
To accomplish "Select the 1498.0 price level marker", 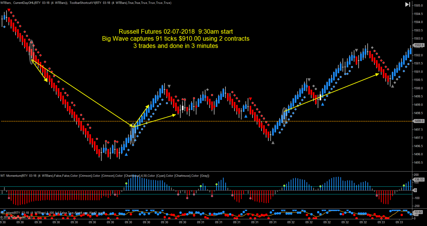I will pyautogui.click(x=418, y=121).
